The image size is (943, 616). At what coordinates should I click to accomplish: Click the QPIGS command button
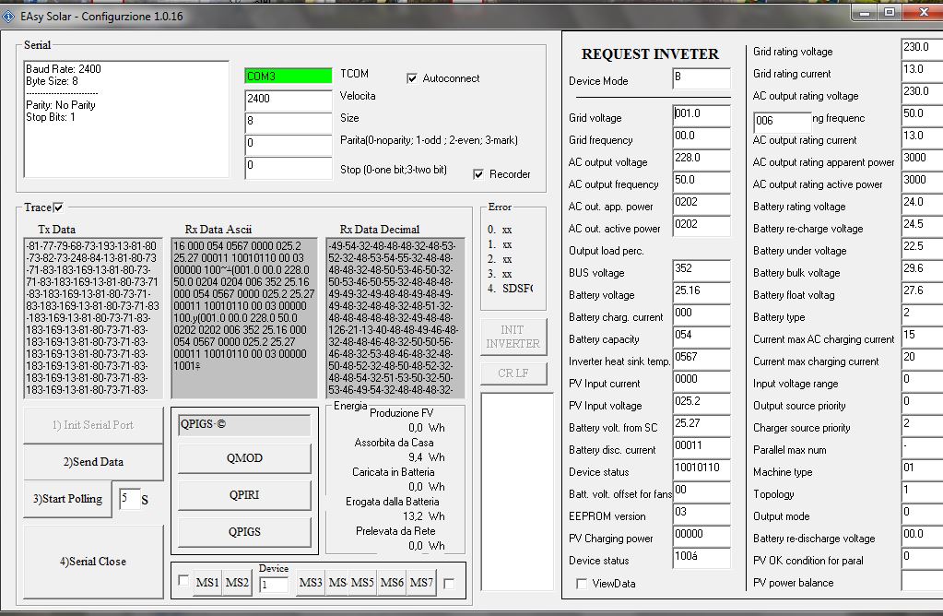[244, 531]
